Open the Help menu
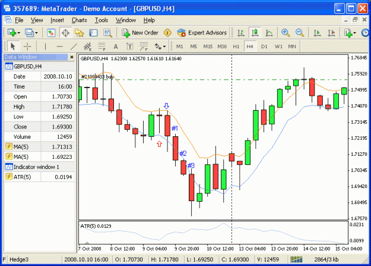This screenshot has width=371, height=266. tap(149, 20)
